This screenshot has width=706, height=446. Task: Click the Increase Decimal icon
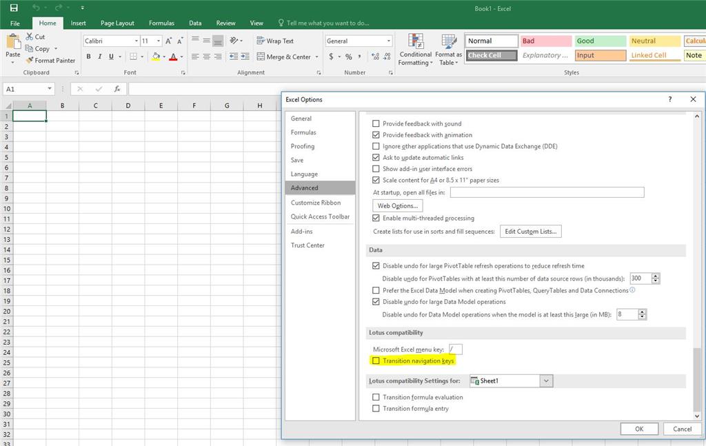[x=376, y=57]
